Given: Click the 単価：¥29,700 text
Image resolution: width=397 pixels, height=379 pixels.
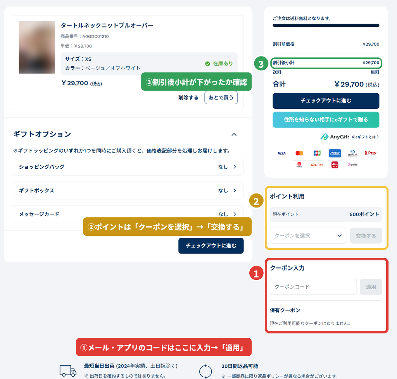Looking at the screenshot, I should pos(76,46).
